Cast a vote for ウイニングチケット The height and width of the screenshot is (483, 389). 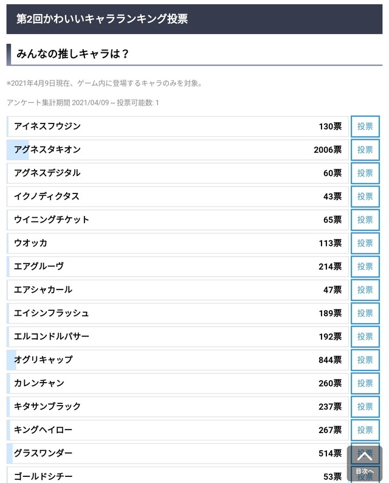(365, 220)
